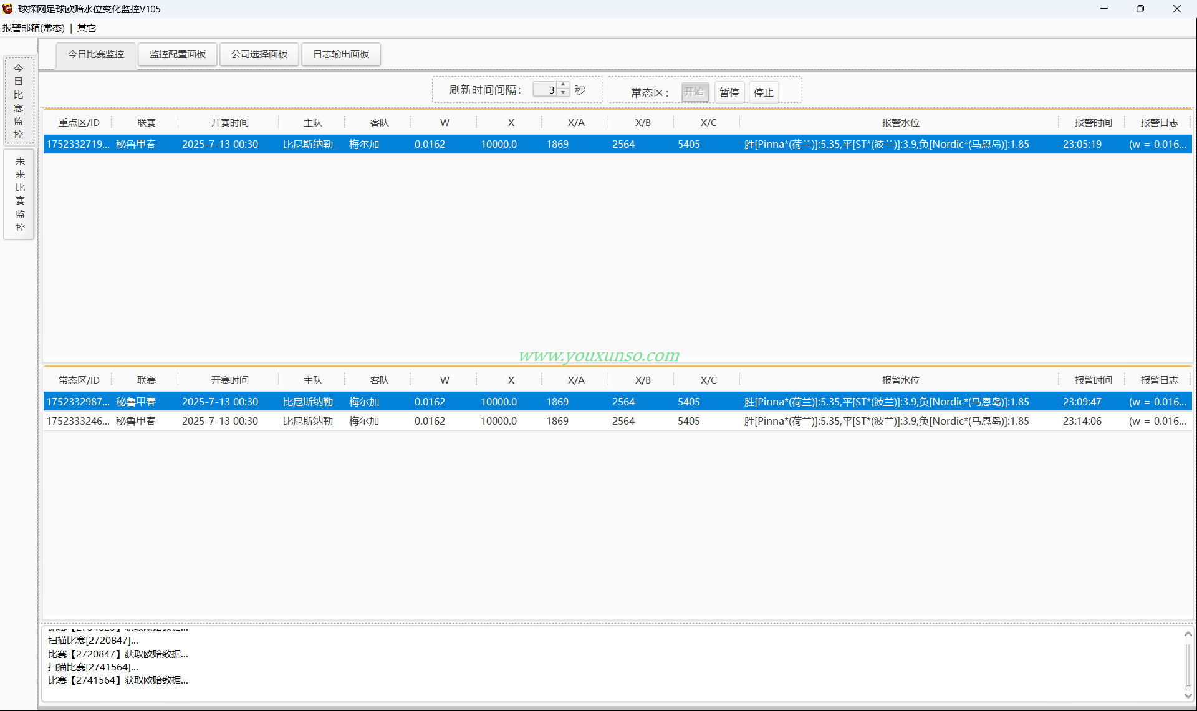Click top table 联赛 column header
The image size is (1197, 711).
(x=146, y=123)
